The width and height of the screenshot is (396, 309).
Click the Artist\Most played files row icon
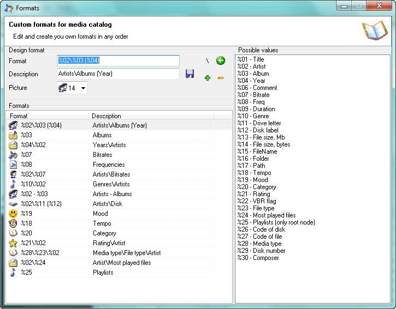[13, 263]
